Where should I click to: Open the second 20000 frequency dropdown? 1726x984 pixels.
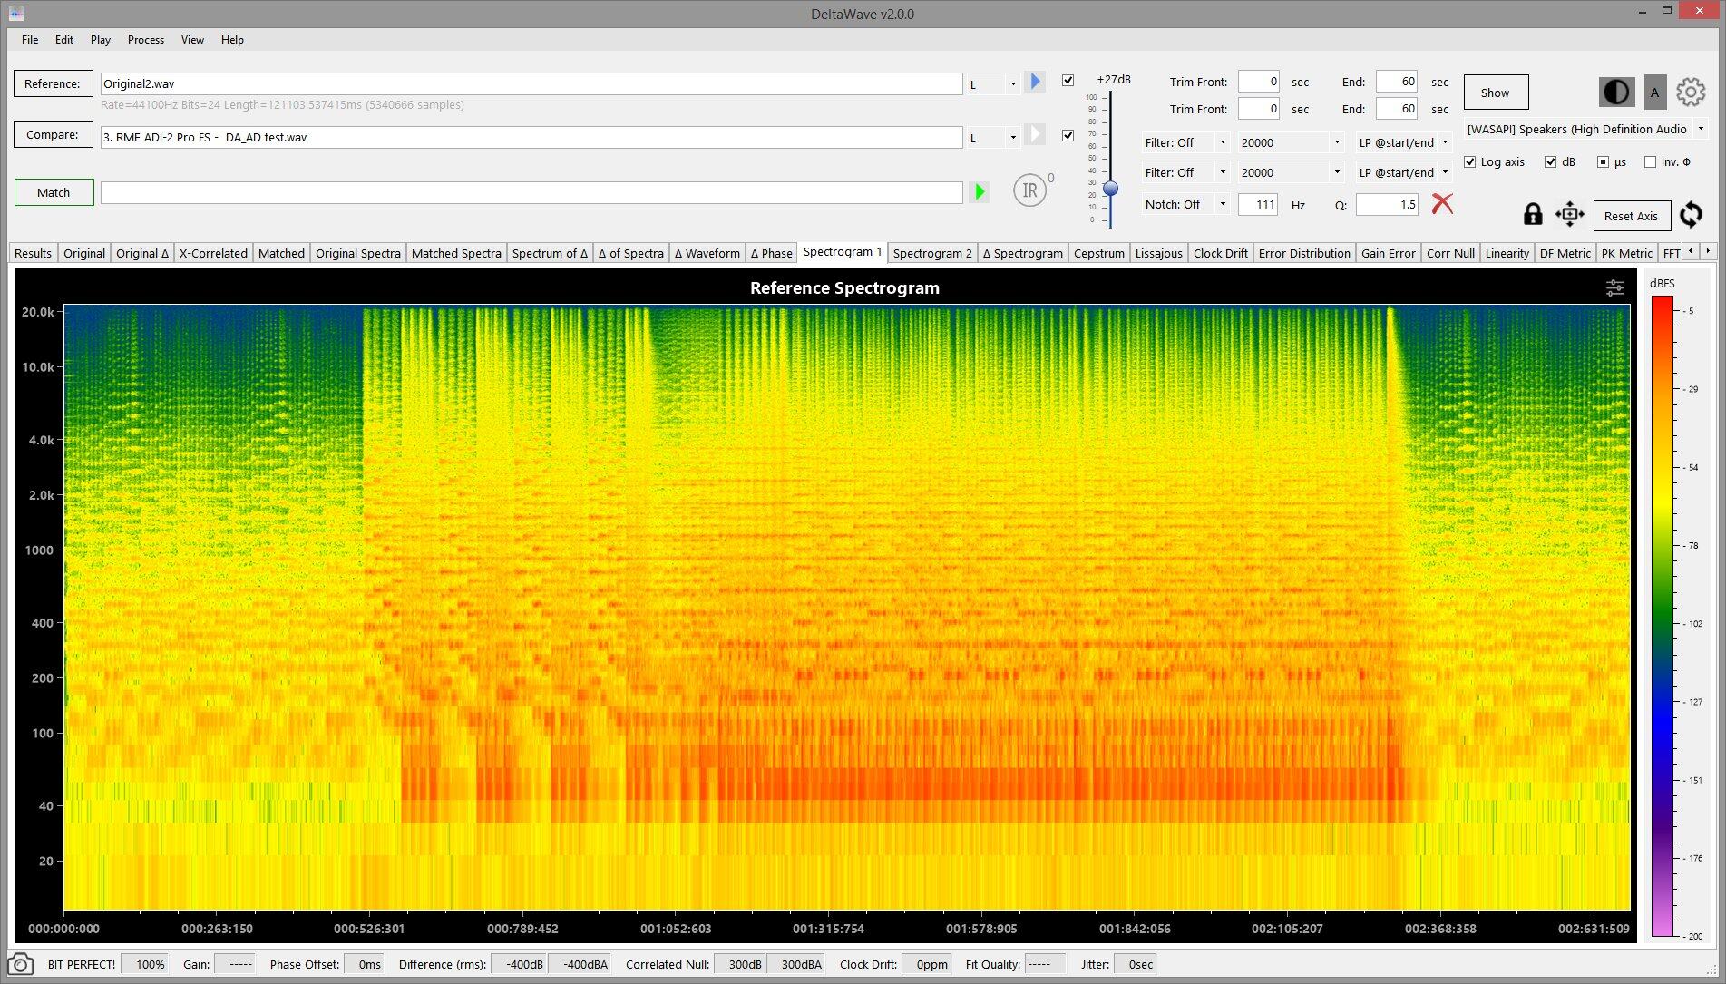1291,172
